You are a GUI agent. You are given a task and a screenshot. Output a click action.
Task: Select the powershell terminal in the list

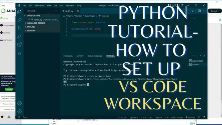(197, 61)
